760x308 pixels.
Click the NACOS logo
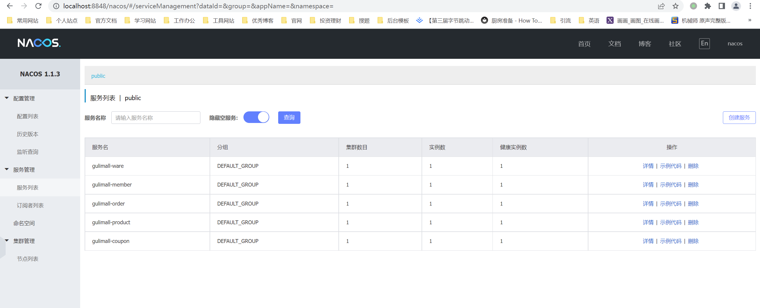39,43
